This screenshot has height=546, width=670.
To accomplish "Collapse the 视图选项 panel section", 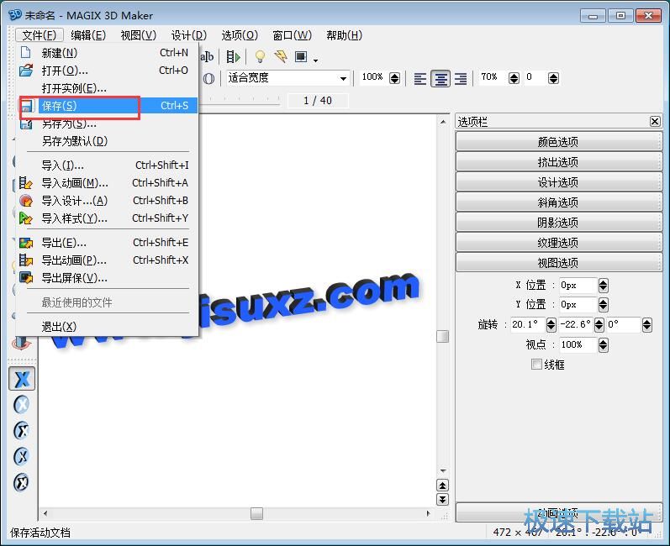I will coord(558,263).
